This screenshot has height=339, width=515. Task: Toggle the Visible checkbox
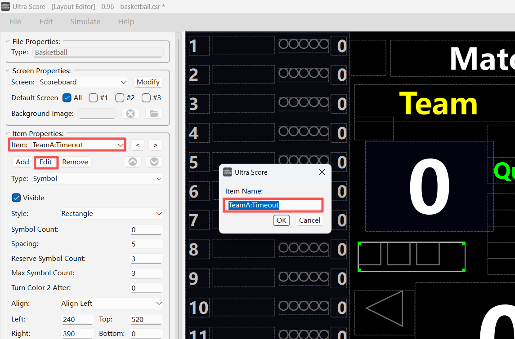[x=16, y=198]
